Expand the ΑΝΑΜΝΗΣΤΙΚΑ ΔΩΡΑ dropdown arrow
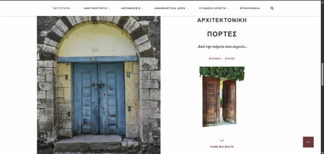Image resolution: width=324 pixels, height=154 pixels. (188, 8)
